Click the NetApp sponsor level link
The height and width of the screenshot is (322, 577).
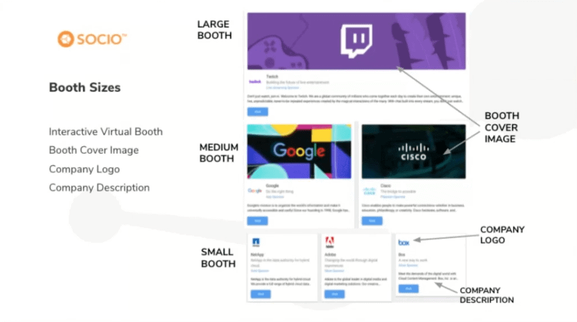click(260, 271)
